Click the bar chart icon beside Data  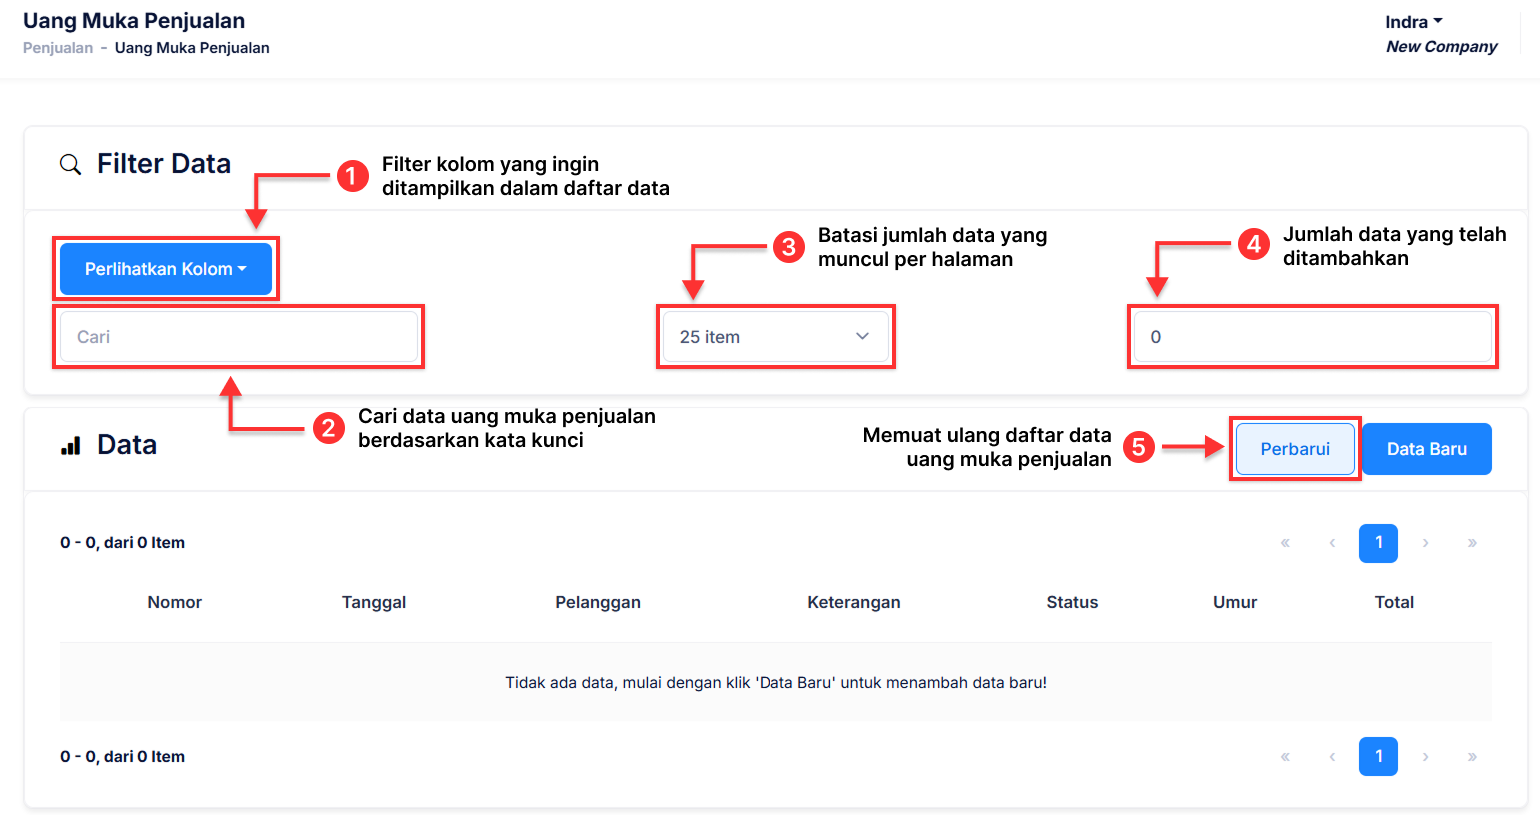[70, 446]
